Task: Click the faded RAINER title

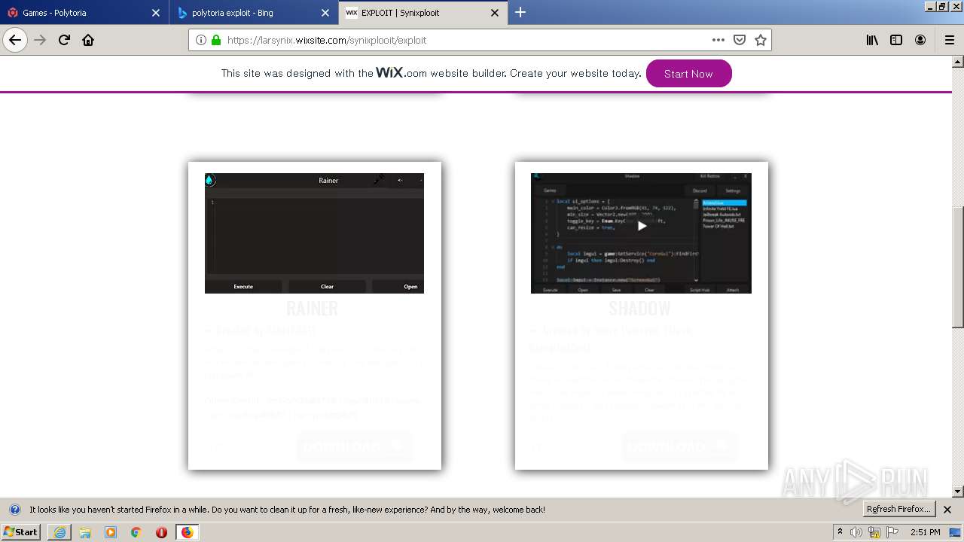Action: [313, 308]
